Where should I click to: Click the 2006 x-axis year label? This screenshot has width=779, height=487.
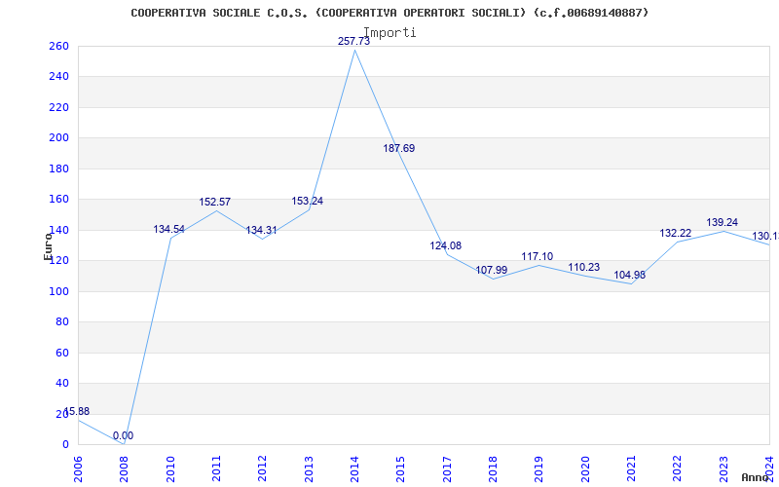pos(78,468)
